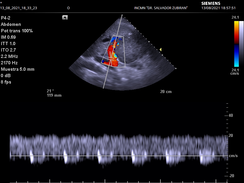Screen dimensions: 244x183
Task: Click the 8 fps frame rate indicator
Action: (7, 82)
